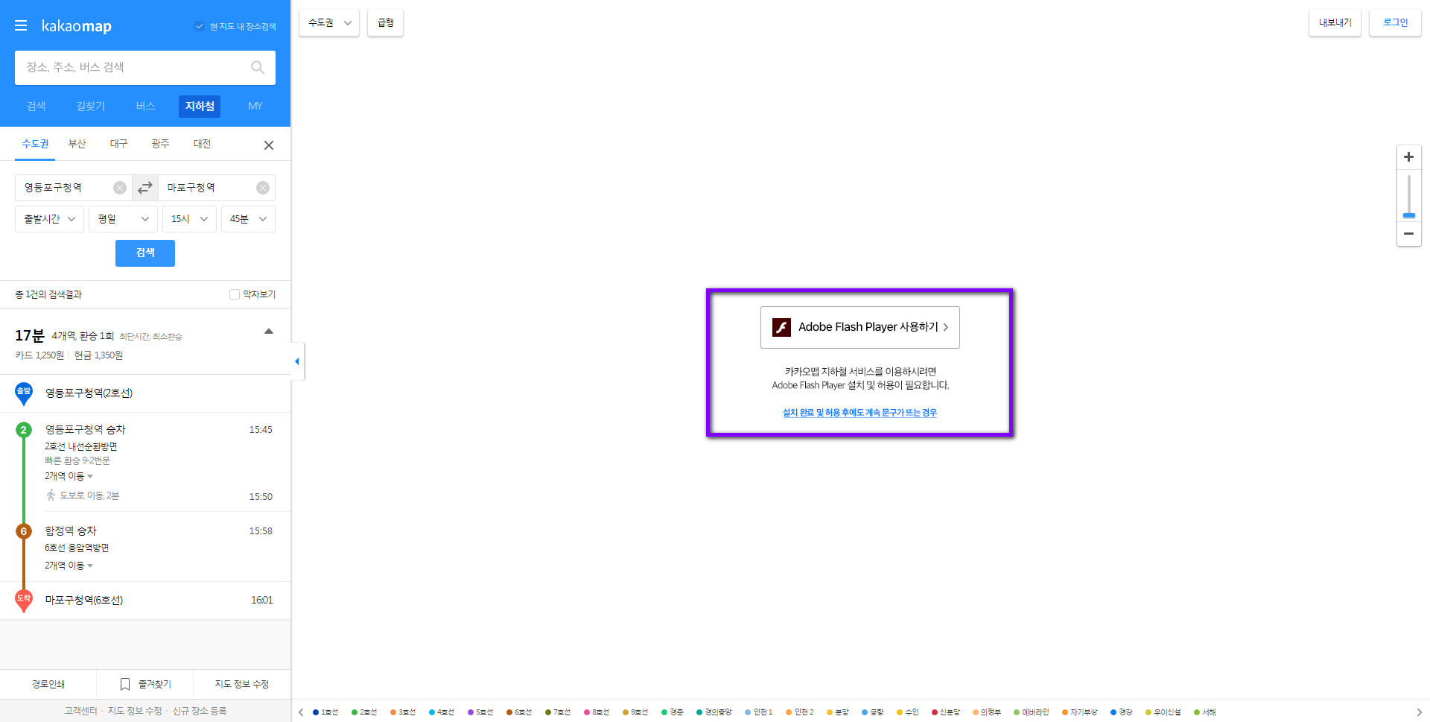Click the 내보내기 export button
The width and height of the screenshot is (1430, 722).
click(1335, 23)
